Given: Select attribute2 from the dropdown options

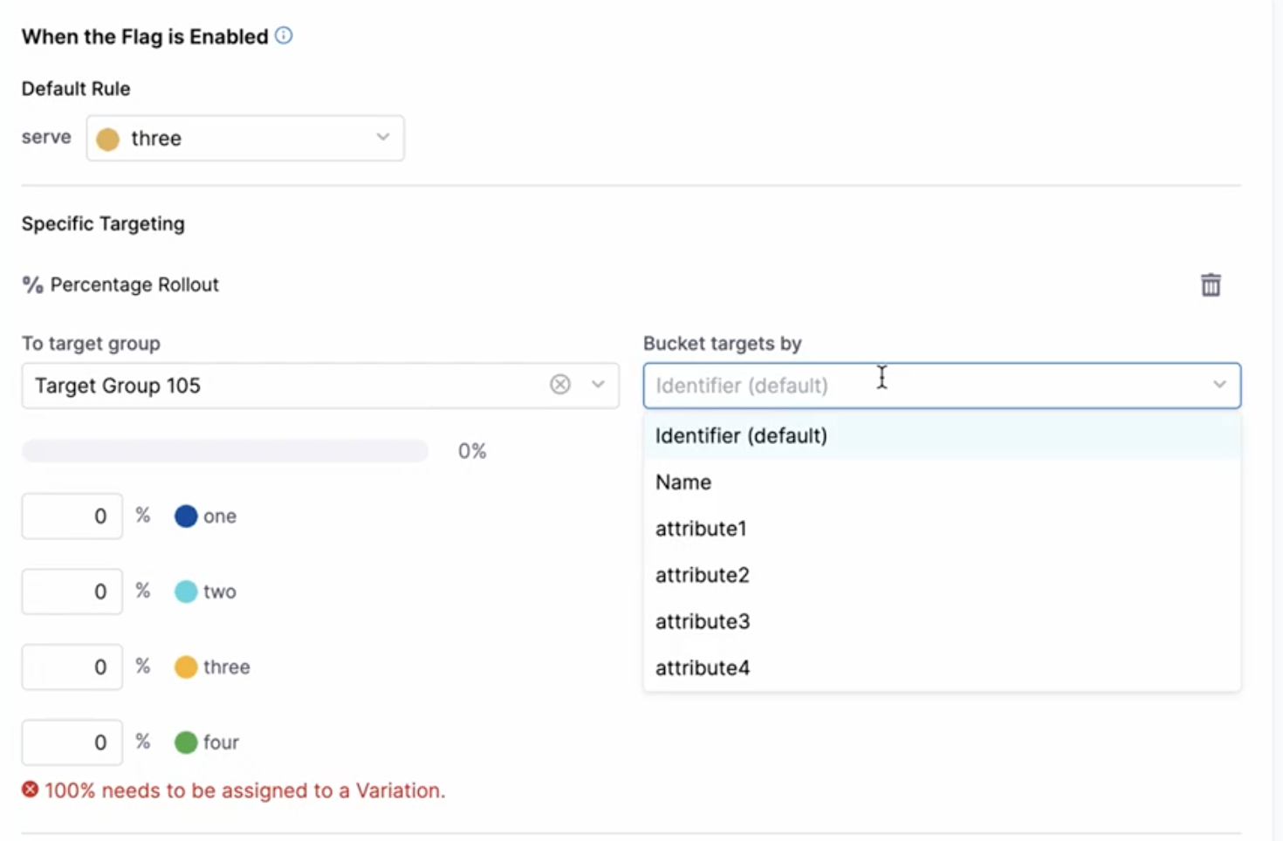Looking at the screenshot, I should pos(703,574).
